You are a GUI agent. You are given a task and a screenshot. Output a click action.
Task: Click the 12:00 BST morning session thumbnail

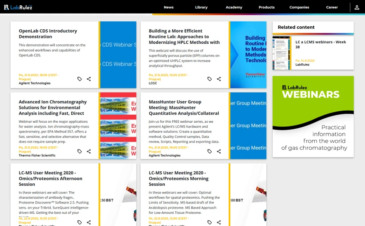click(x=248, y=195)
